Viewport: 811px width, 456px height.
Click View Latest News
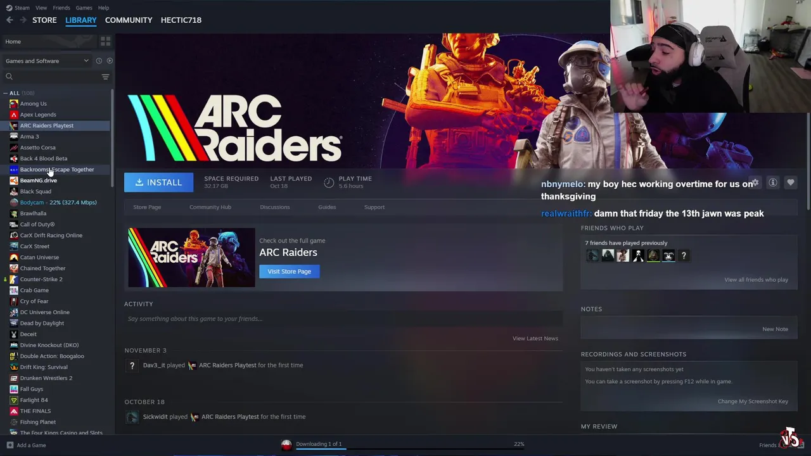pyautogui.click(x=535, y=338)
